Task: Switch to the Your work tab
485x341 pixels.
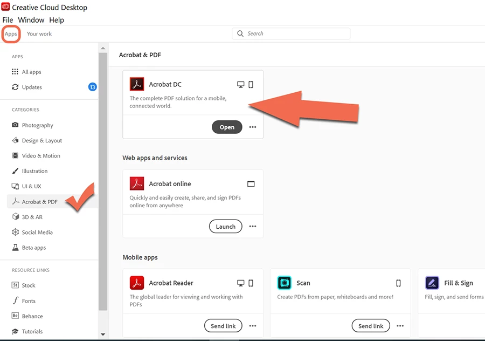Action: 39,34
